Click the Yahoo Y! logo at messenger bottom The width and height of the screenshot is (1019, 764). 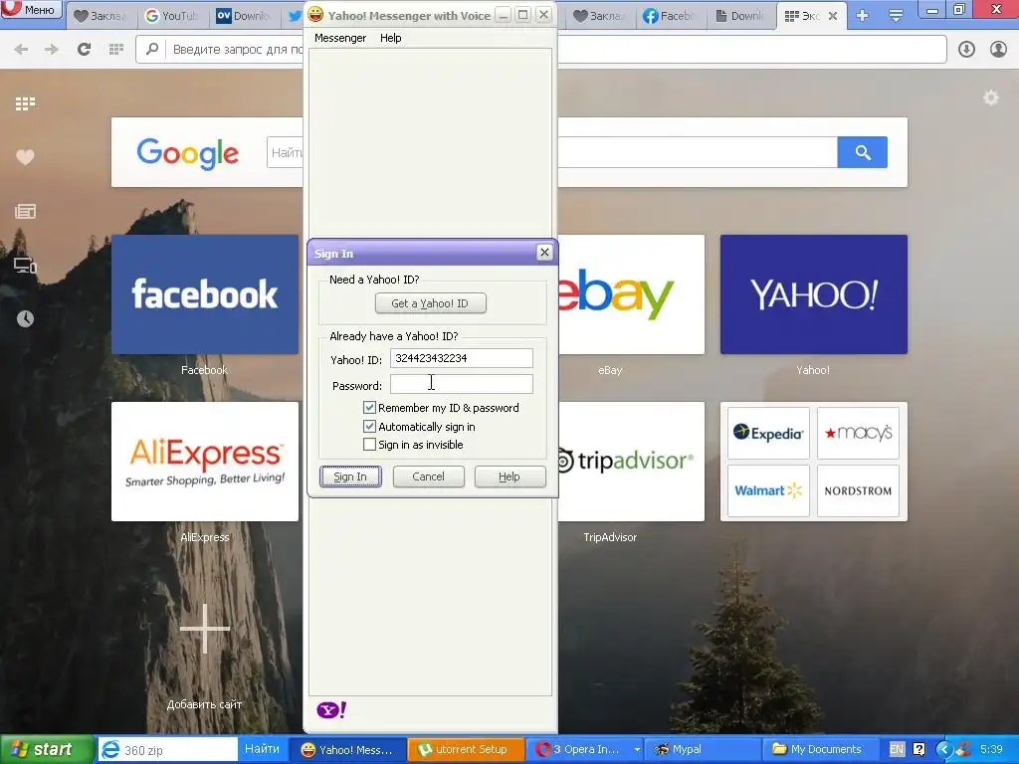click(331, 710)
